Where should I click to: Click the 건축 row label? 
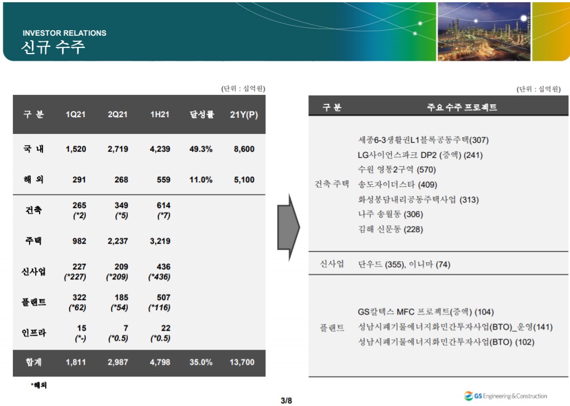click(34, 210)
